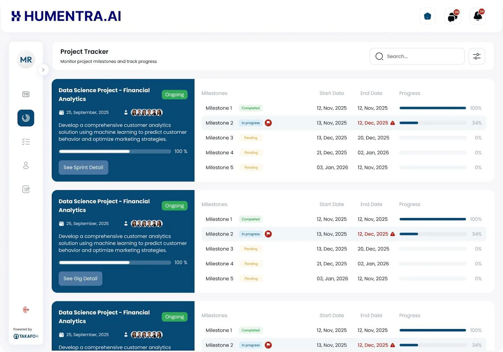The image size is (503, 352).
Task: Click the Takafo powered-by logo
Action: (26, 336)
